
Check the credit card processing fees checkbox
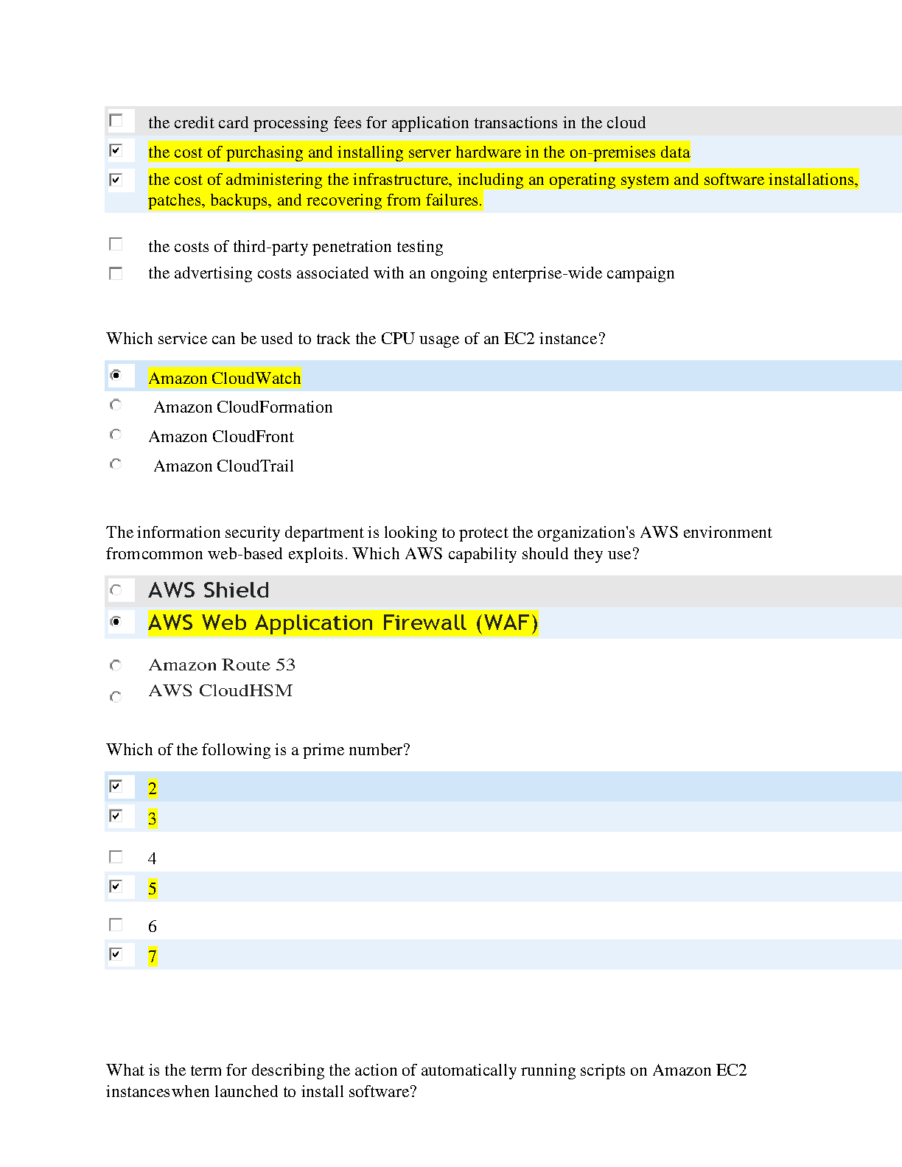[116, 121]
